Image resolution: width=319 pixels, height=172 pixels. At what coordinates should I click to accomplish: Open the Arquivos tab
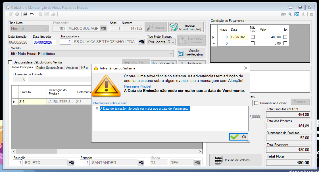tap(72, 68)
